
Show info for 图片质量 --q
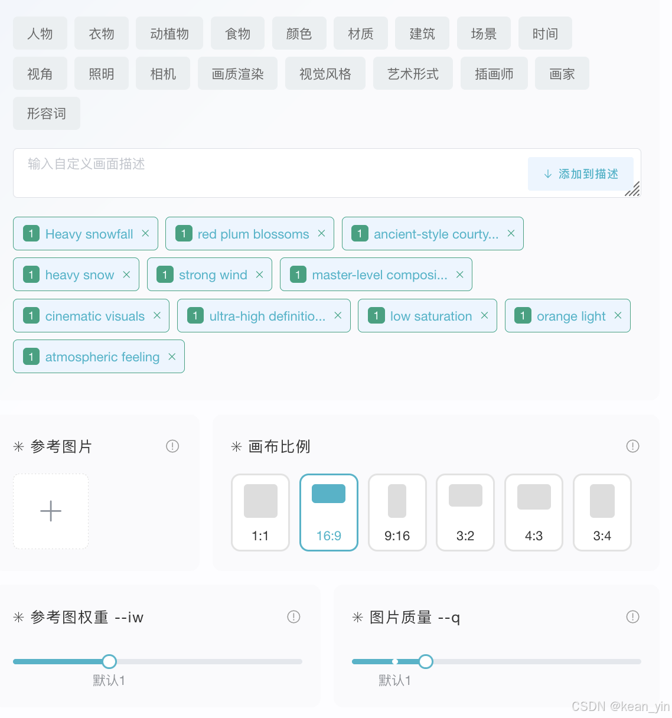[632, 616]
